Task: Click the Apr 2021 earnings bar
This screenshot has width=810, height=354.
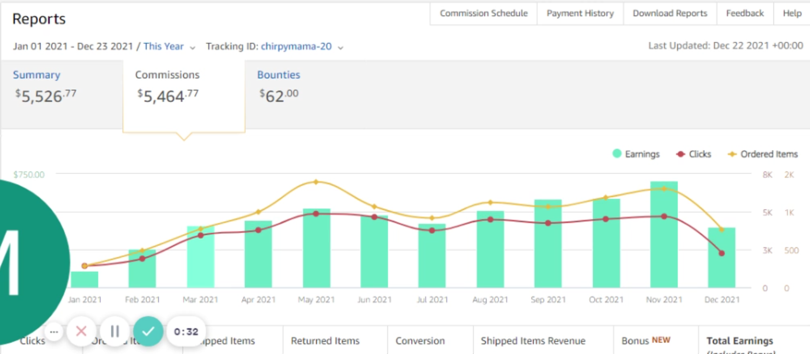Action: coord(258,254)
